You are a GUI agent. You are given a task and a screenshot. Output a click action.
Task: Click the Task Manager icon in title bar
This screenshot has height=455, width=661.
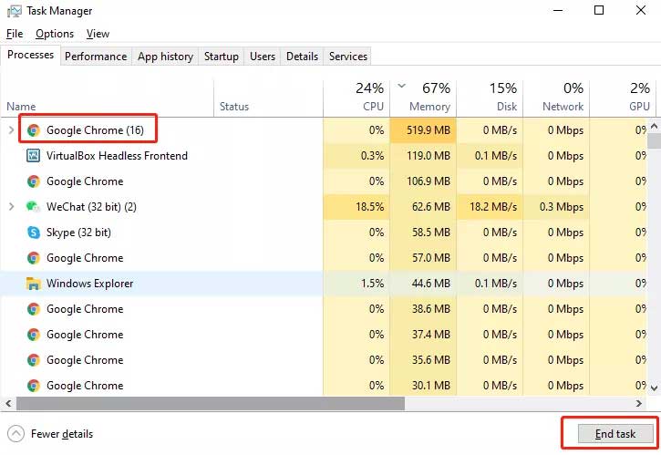coord(14,11)
